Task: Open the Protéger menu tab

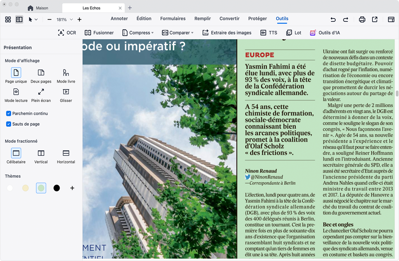Action: coord(257,19)
